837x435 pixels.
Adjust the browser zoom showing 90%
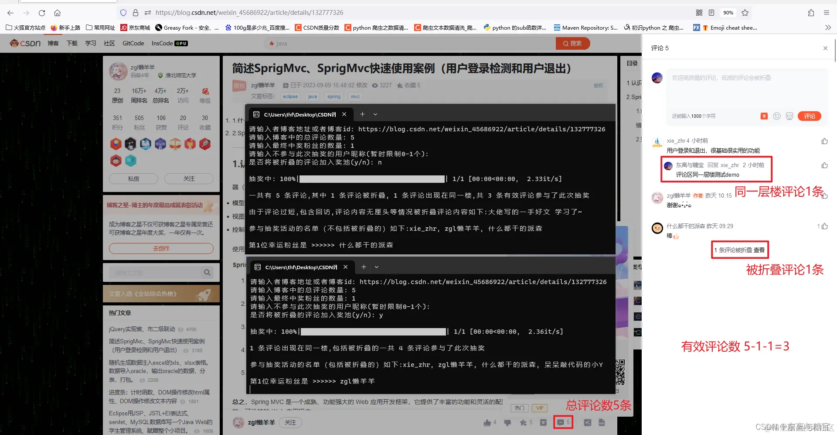tap(728, 13)
